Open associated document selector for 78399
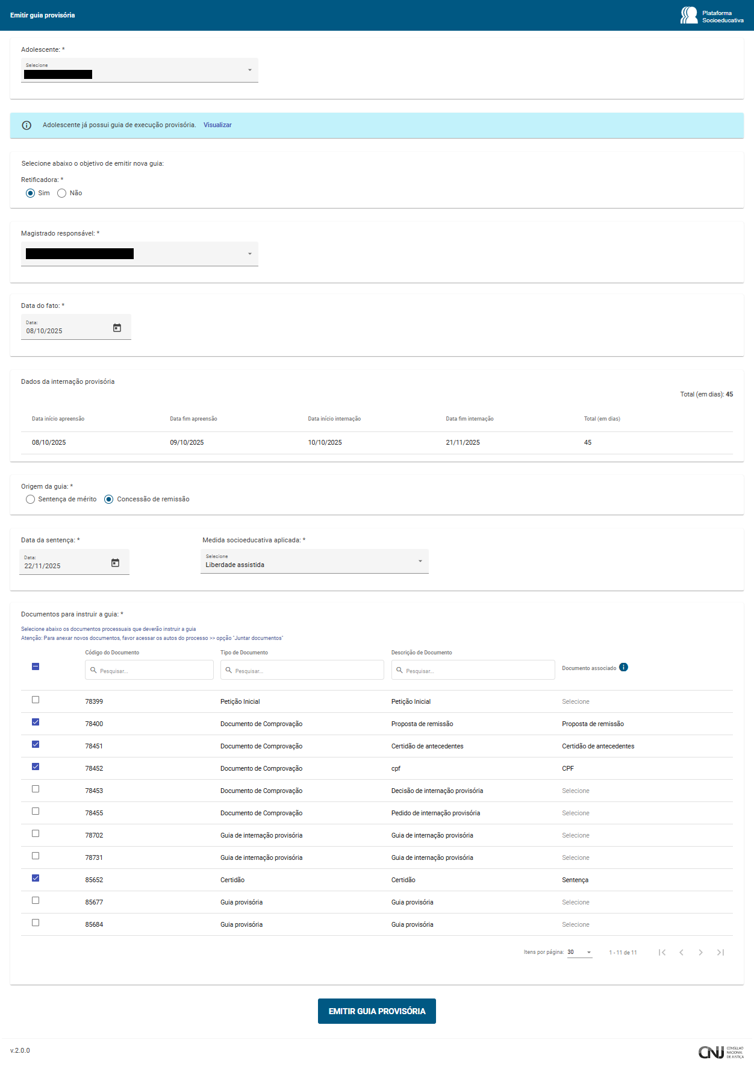The height and width of the screenshot is (1069, 754). [x=576, y=701]
